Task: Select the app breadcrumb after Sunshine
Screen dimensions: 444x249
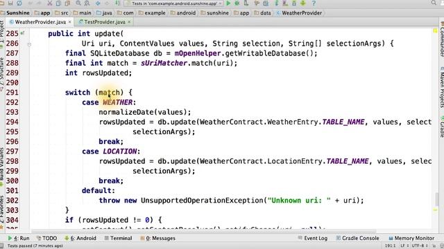Action: click(x=42, y=13)
